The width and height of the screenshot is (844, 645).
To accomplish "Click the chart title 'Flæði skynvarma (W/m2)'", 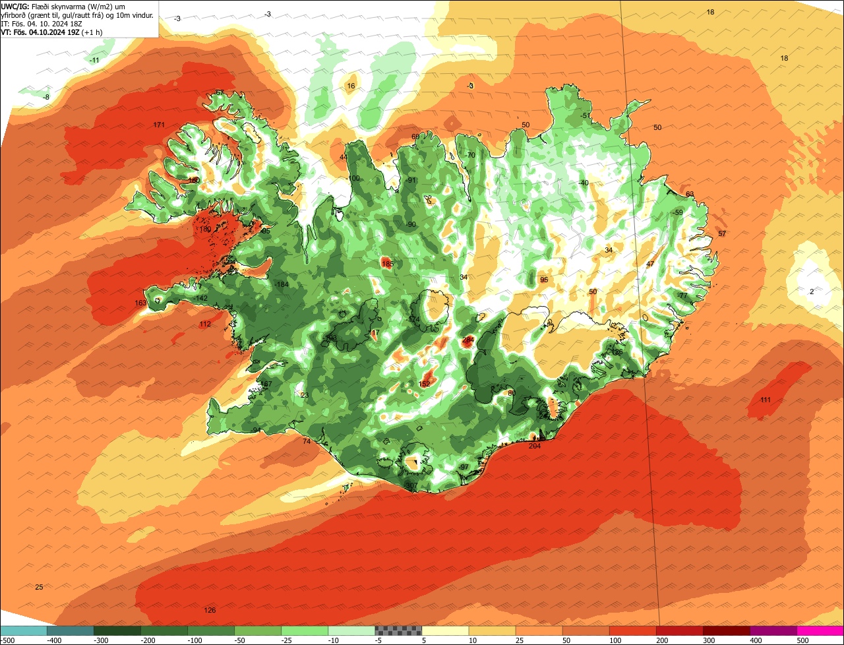I will tap(73, 6).
